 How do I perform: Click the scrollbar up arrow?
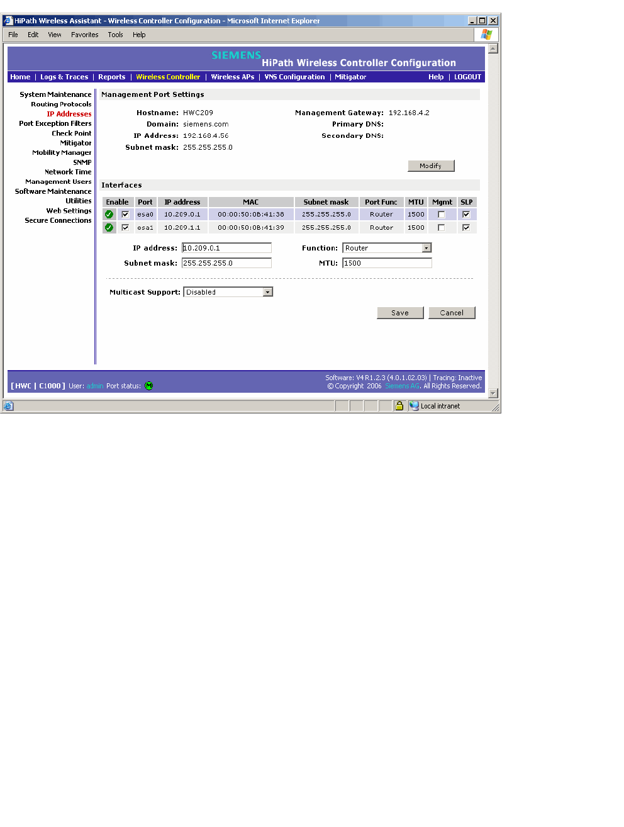click(493, 48)
